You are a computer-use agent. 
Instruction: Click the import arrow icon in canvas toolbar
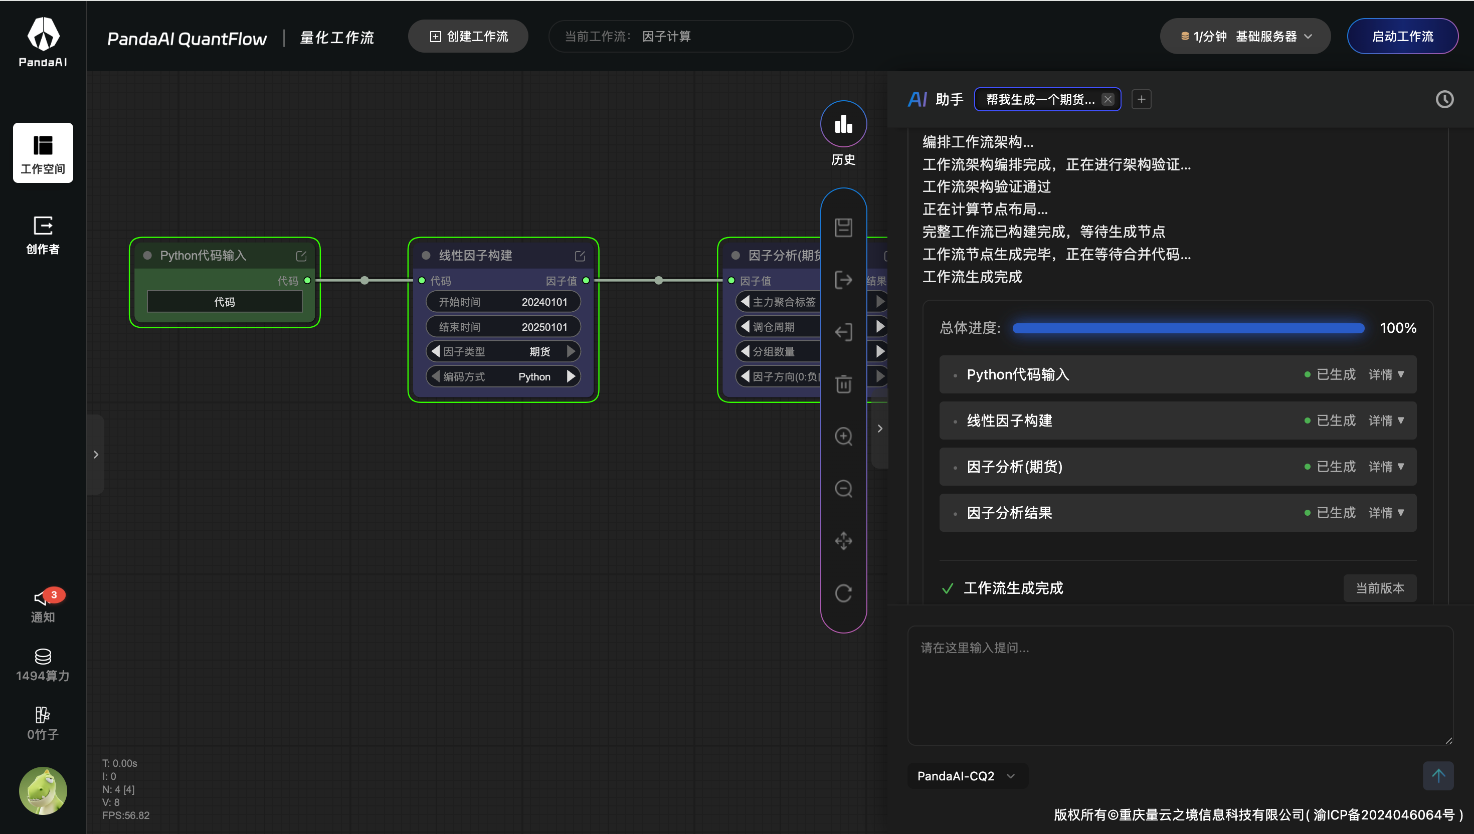click(x=843, y=332)
